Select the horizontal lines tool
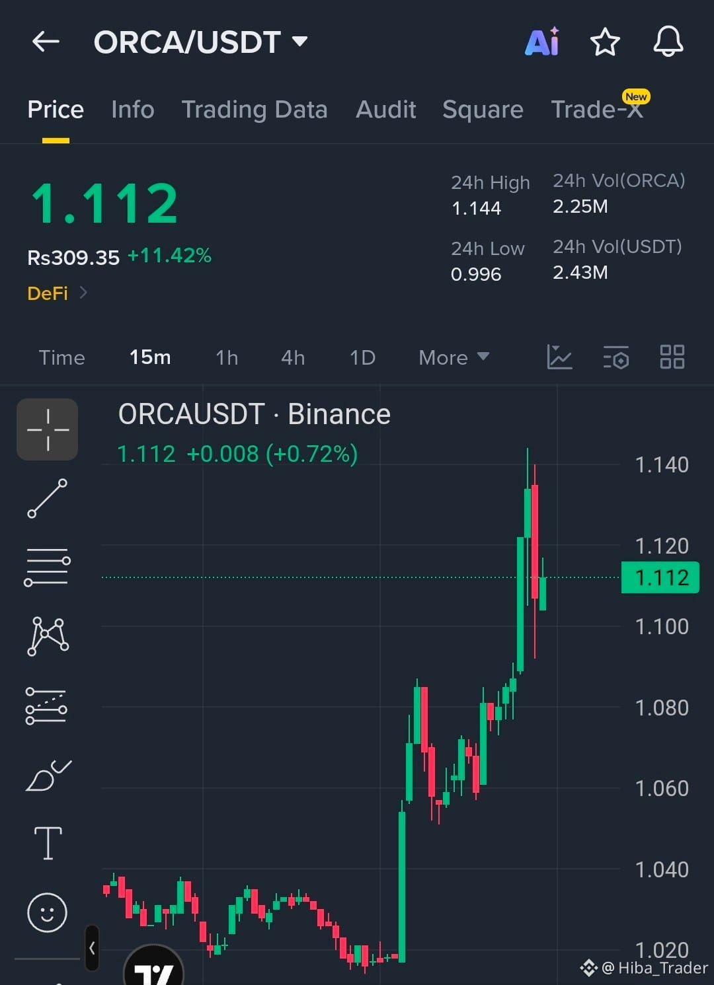 pos(48,567)
